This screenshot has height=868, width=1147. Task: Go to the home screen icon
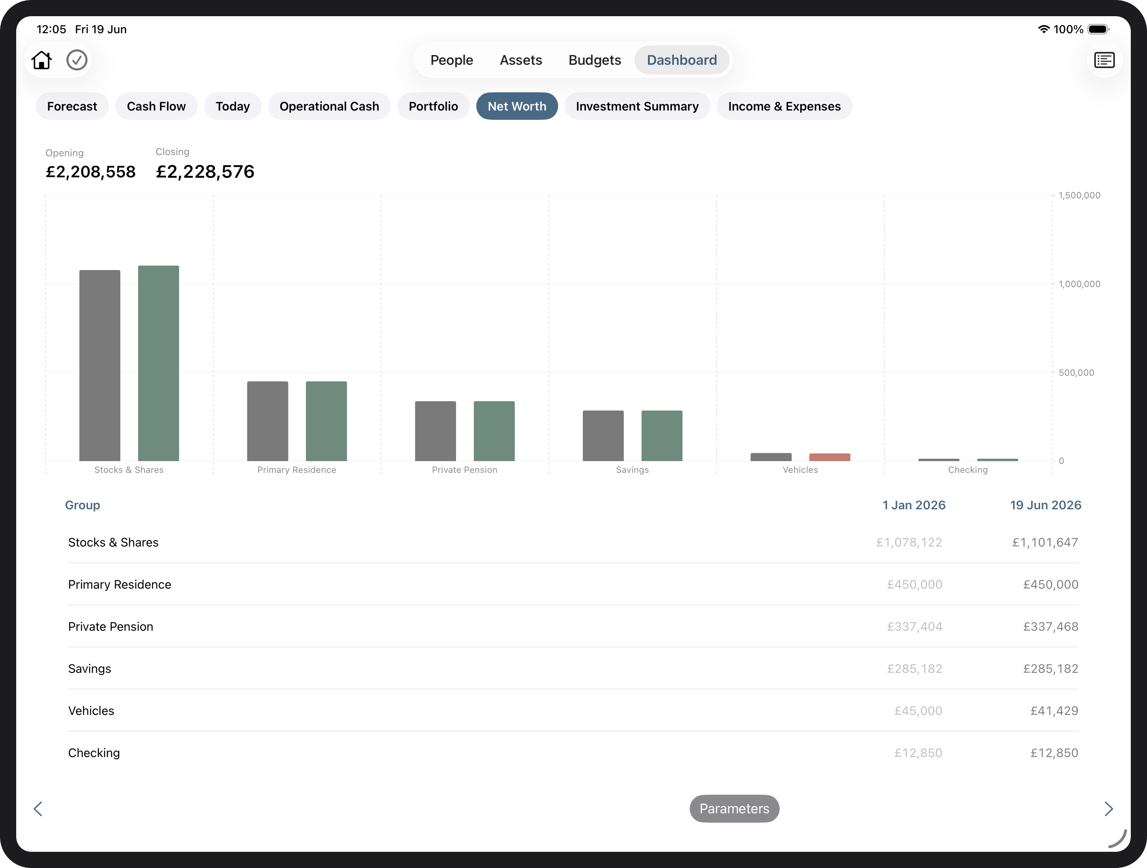coord(41,60)
